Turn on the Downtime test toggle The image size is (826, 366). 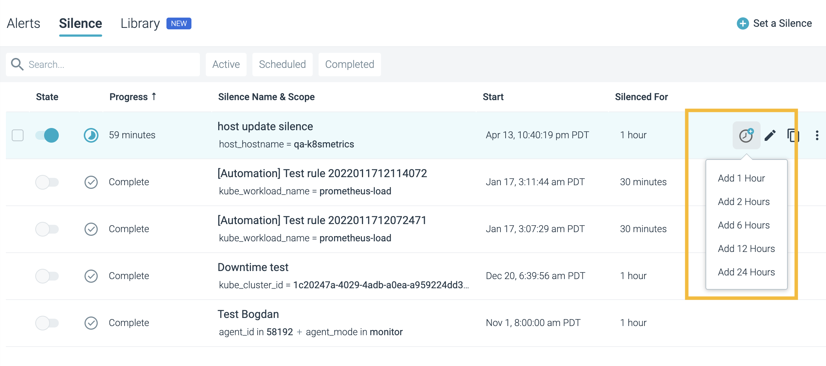tap(47, 276)
